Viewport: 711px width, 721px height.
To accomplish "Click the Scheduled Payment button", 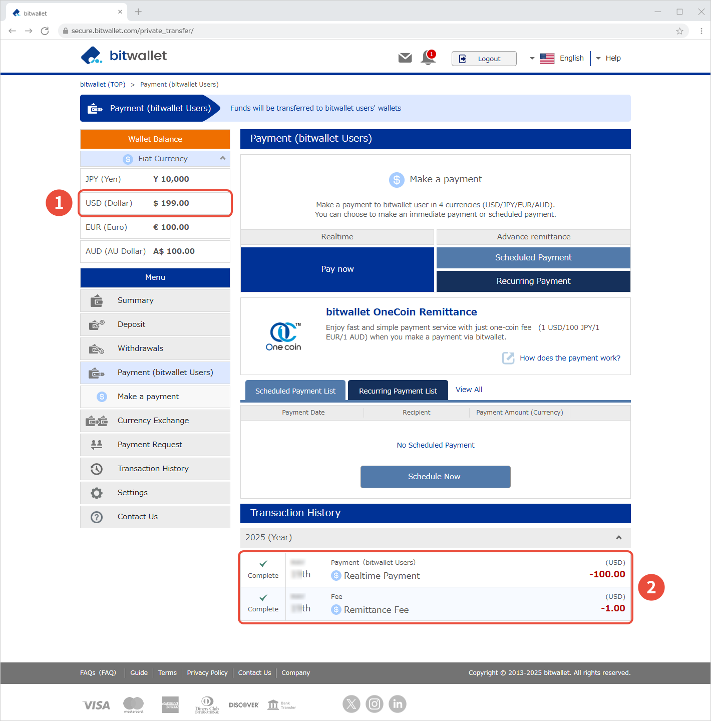I will (x=533, y=257).
